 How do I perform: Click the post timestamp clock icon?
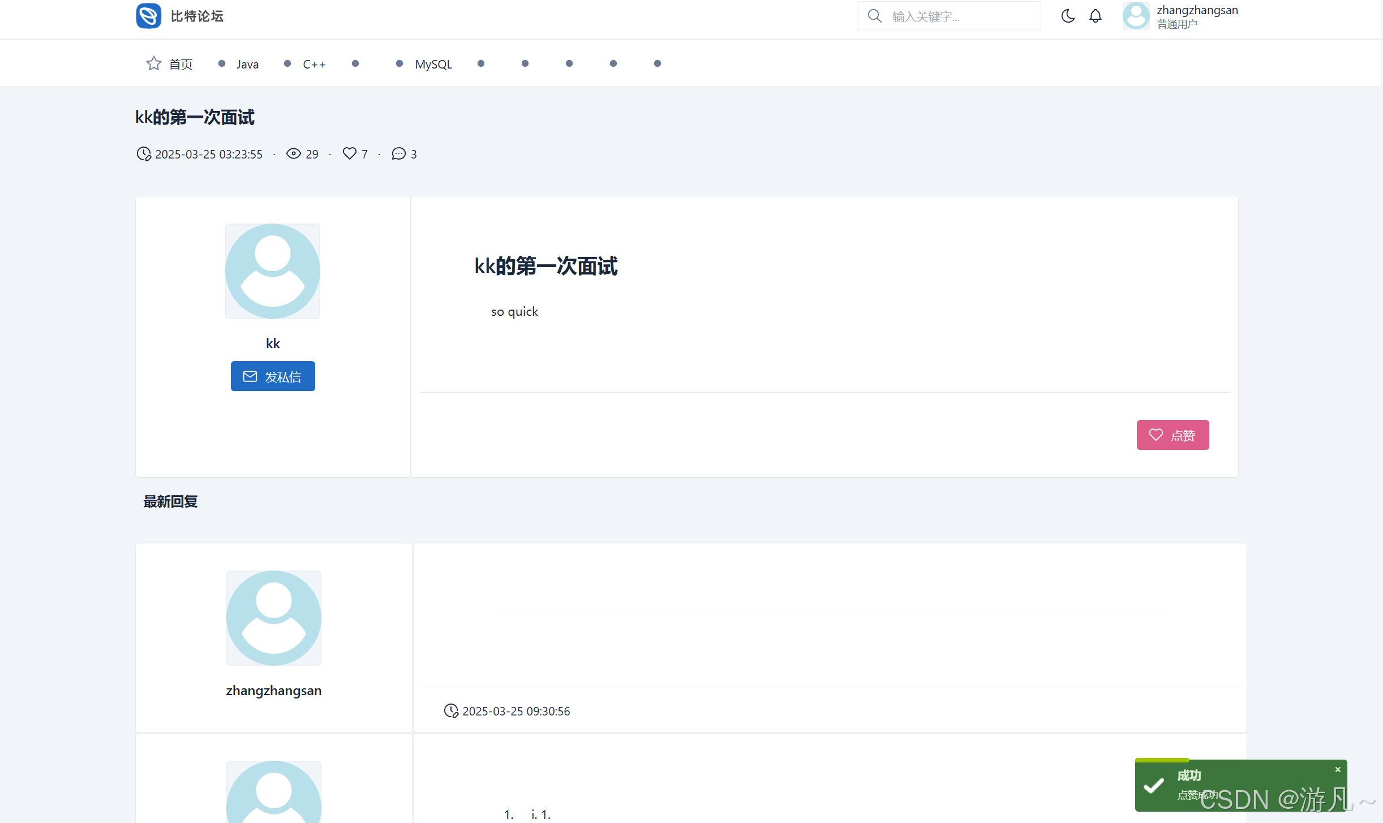click(144, 153)
